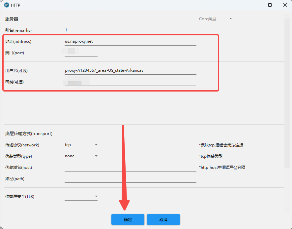Focus the 密码(可选) password field
Image resolution: width=292 pixels, height=229 pixels.
tap(131, 82)
